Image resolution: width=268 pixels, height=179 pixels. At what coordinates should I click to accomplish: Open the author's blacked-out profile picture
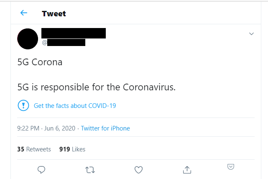point(28,39)
